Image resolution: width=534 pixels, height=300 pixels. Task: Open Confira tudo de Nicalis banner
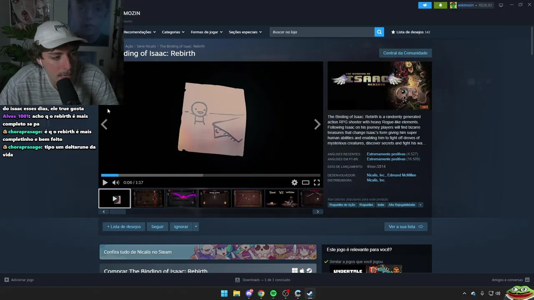click(x=208, y=252)
